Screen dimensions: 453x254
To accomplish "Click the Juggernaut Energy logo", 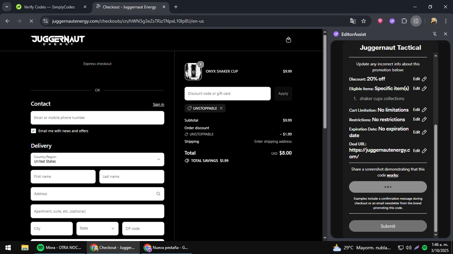I will (58, 40).
